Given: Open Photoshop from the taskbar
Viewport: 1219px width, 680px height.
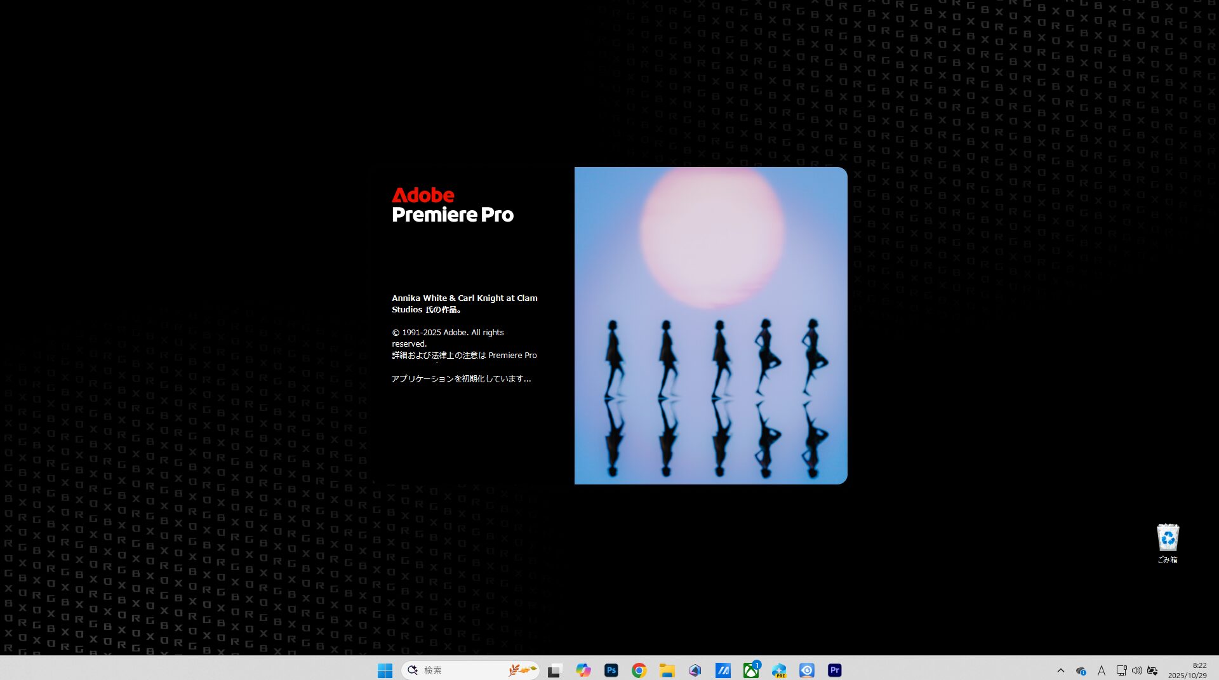Looking at the screenshot, I should tap(611, 670).
